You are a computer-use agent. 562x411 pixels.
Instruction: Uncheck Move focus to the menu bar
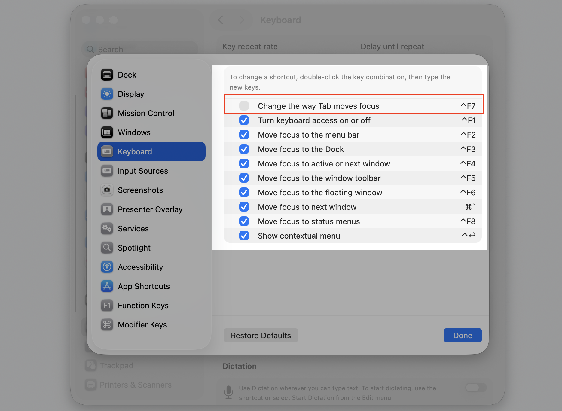pos(244,135)
